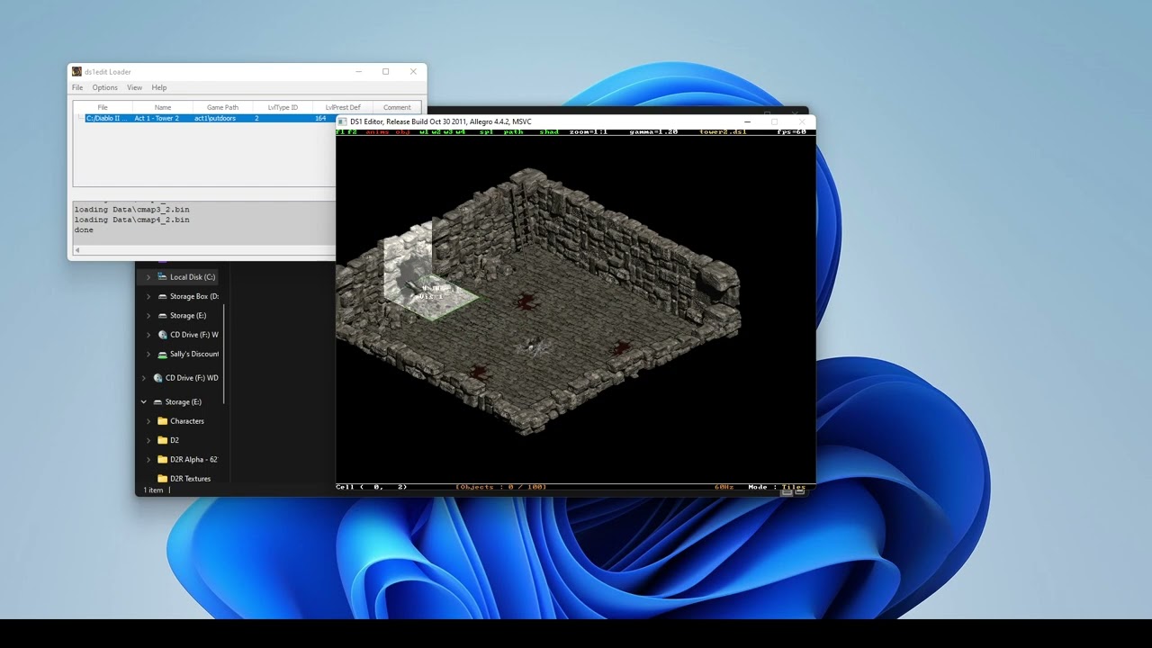1152x648 pixels.
Task: Expand the Local Disk (C:) tree node
Action: pos(148,277)
